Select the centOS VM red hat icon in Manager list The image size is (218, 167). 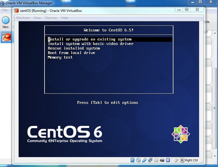(6, 37)
